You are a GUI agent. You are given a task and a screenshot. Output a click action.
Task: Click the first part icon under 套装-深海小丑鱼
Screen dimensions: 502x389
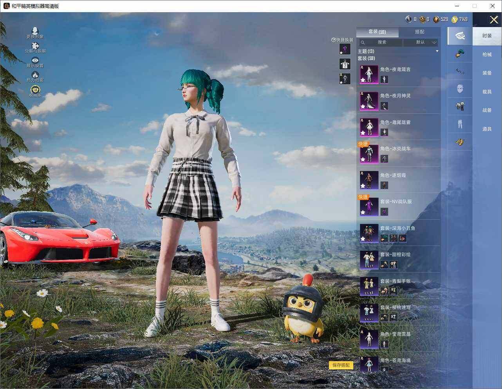384,238
